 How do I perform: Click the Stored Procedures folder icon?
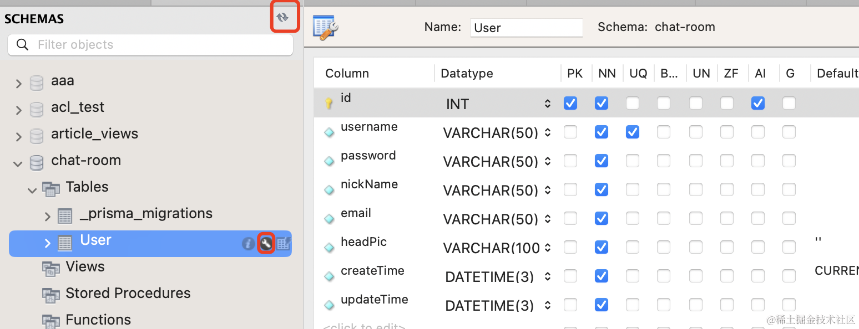click(52, 294)
